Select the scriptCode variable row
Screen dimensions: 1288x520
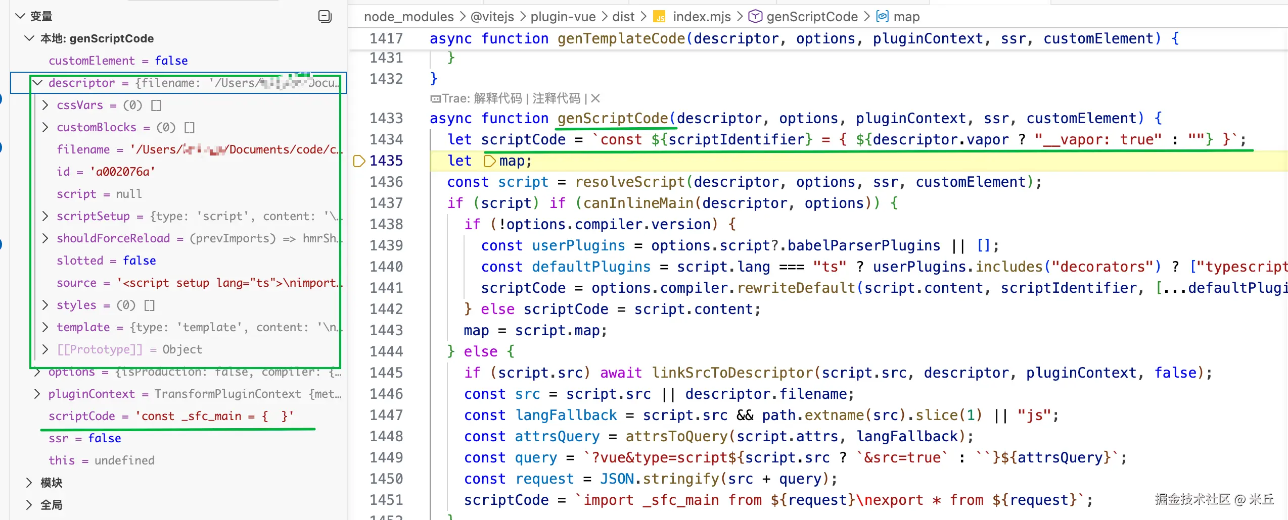click(170, 416)
